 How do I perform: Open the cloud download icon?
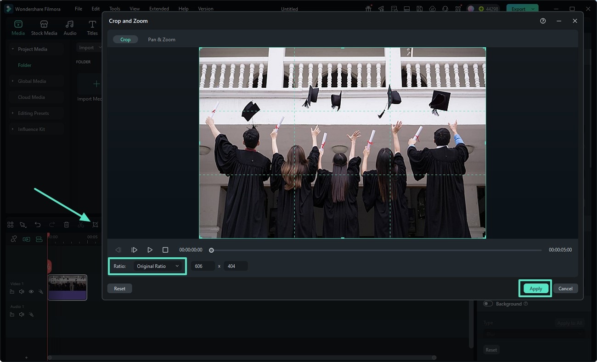pos(432,9)
